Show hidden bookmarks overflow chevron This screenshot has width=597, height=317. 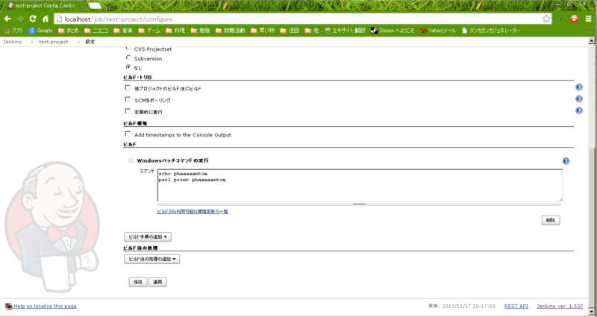tap(588, 31)
